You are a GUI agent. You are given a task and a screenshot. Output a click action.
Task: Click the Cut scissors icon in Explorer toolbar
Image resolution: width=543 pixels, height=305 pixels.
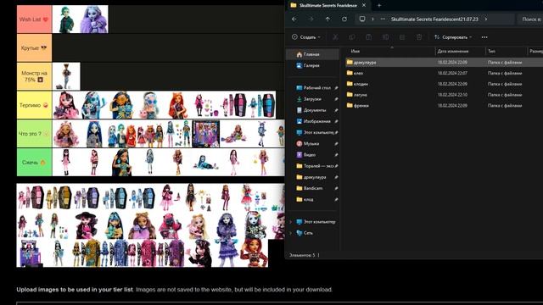point(335,37)
